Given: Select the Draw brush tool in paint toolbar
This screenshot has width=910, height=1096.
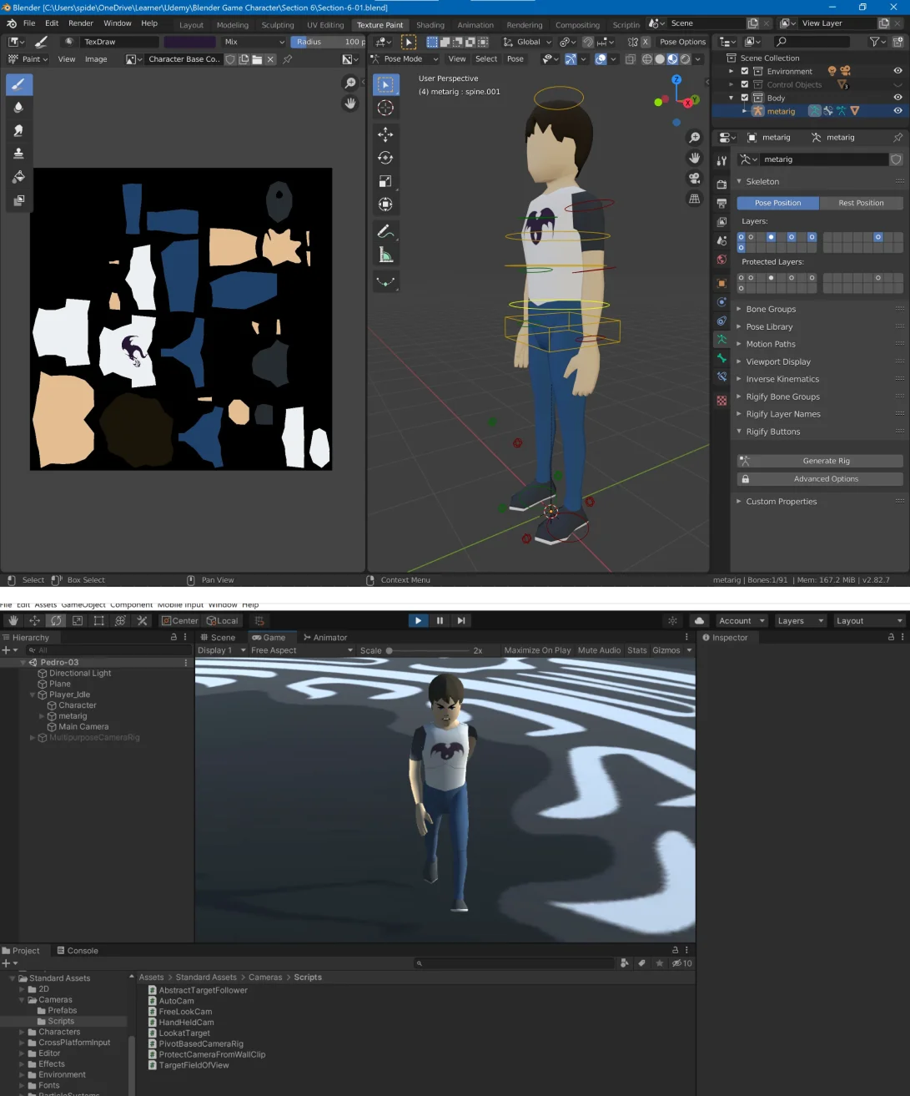Looking at the screenshot, I should click(19, 84).
